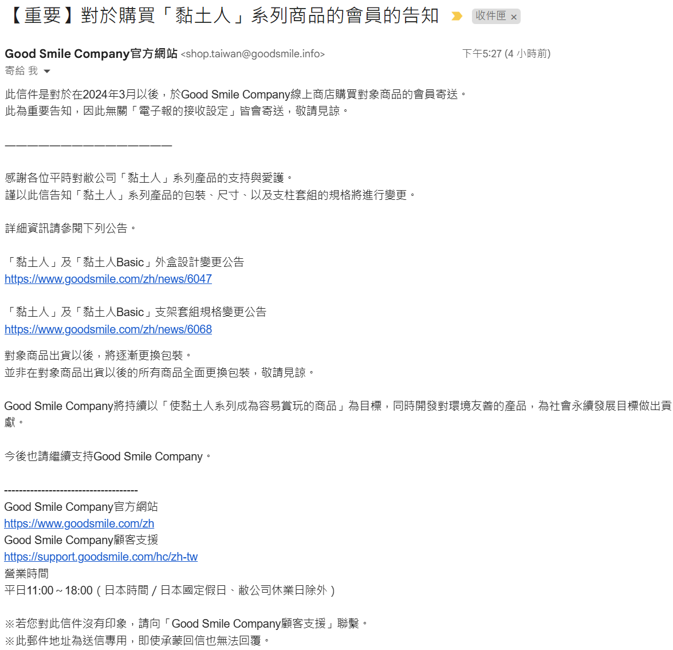Click the yellow importance marker icon
Viewport: 673px width, 650px height.
point(456,16)
